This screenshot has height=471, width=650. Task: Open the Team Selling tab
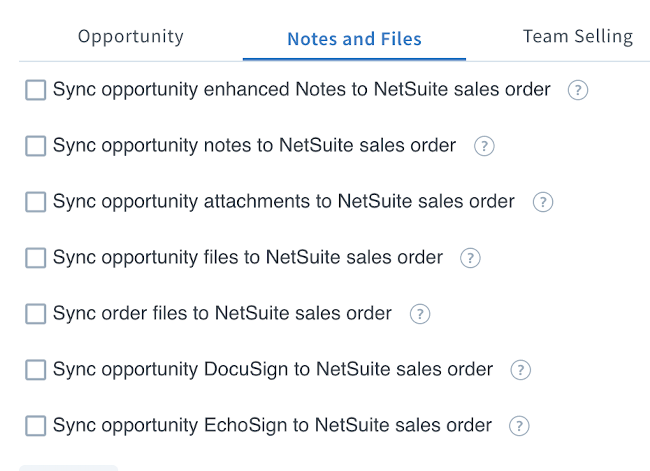(x=578, y=37)
